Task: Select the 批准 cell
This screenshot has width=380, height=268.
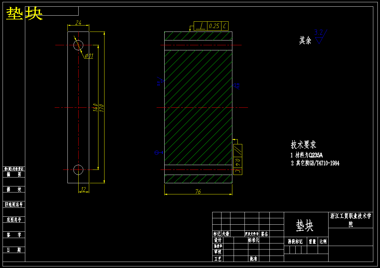Action: point(253,259)
